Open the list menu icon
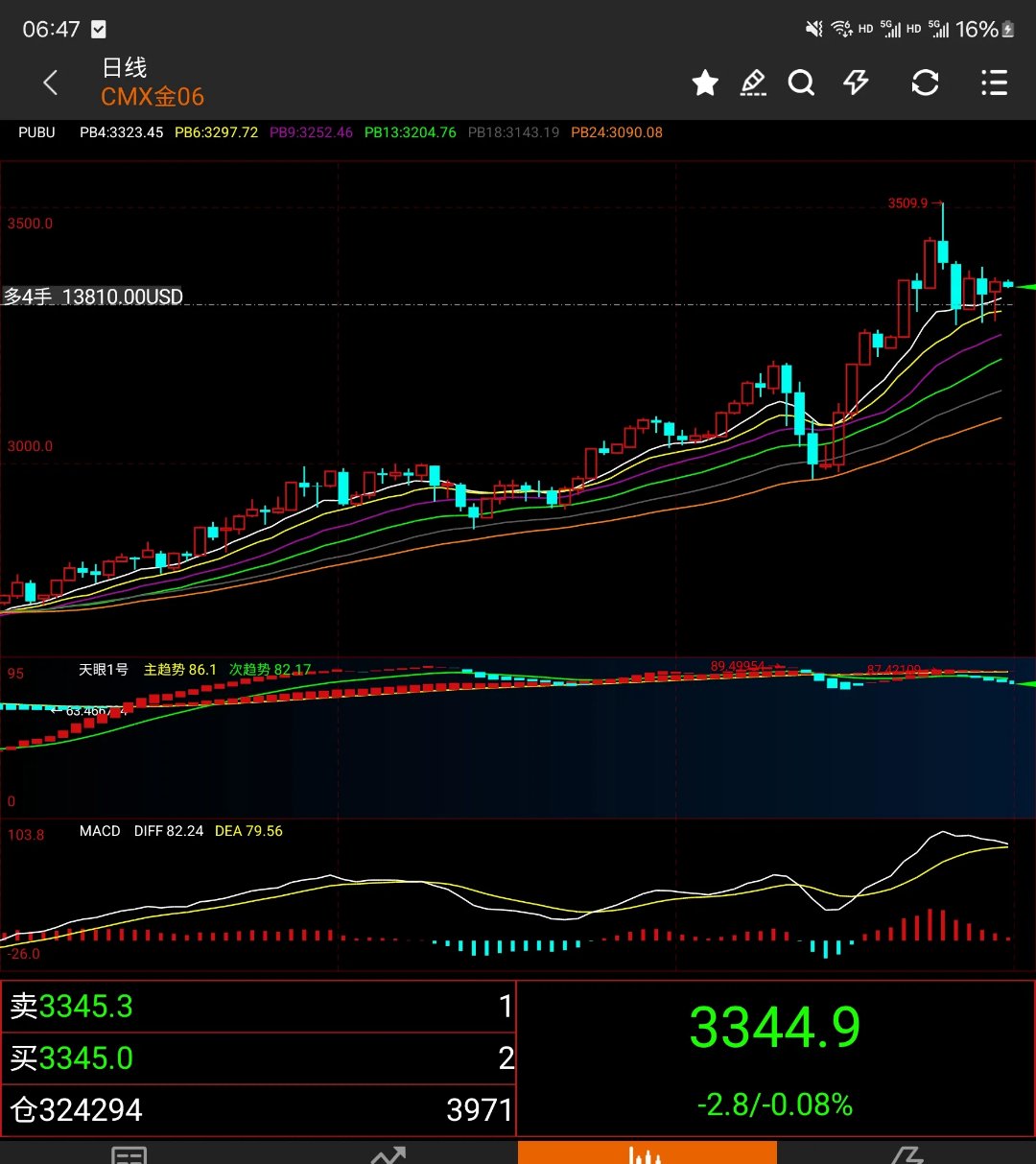 (x=994, y=83)
